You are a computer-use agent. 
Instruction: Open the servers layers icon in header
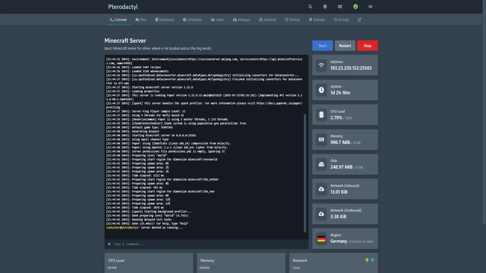coord(325,7)
